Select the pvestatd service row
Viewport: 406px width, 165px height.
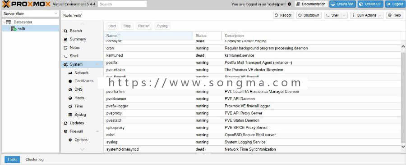(253, 120)
